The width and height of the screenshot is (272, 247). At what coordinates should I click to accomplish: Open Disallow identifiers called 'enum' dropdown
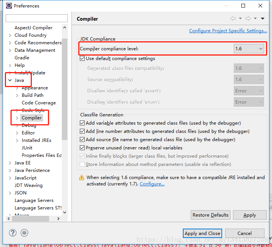(x=249, y=102)
